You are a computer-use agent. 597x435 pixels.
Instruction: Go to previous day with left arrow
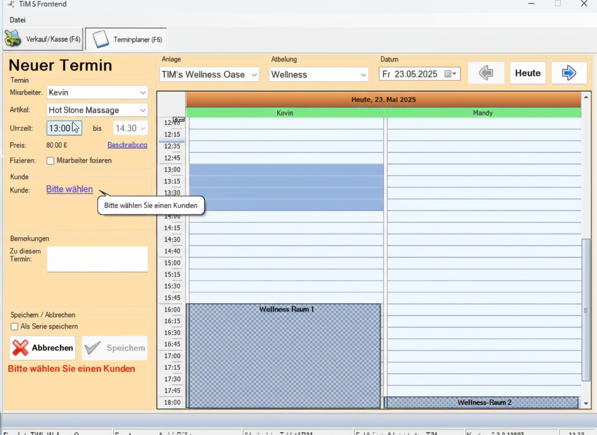pos(486,74)
